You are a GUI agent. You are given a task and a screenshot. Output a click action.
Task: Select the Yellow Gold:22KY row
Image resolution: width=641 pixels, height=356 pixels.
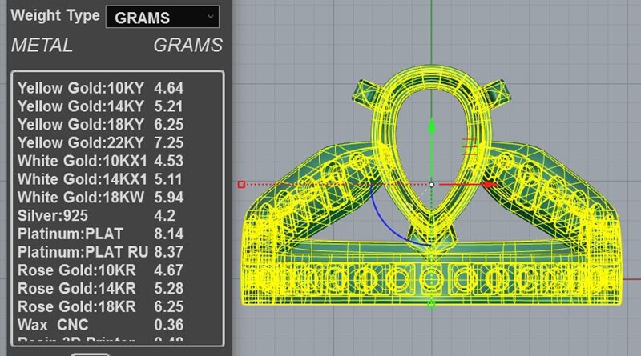coord(101,143)
